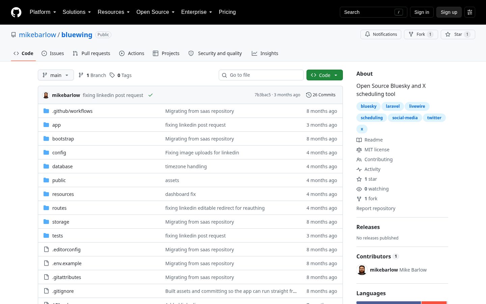486x304 pixels.
Task: Click the Go to file search field
Action: click(261, 75)
